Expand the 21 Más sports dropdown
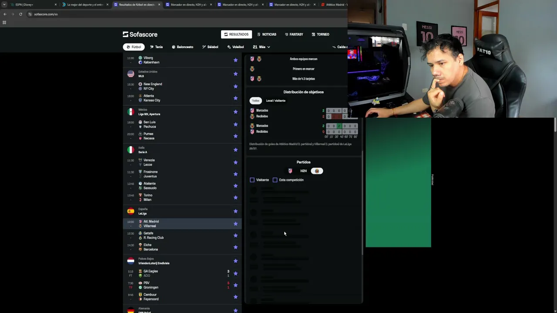Image resolution: width=557 pixels, height=313 pixels. point(262,47)
